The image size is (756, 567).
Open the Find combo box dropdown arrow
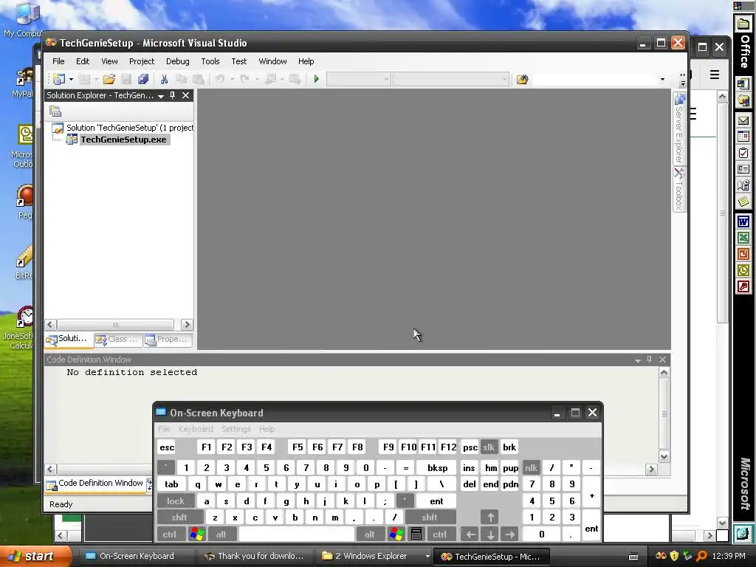662,79
